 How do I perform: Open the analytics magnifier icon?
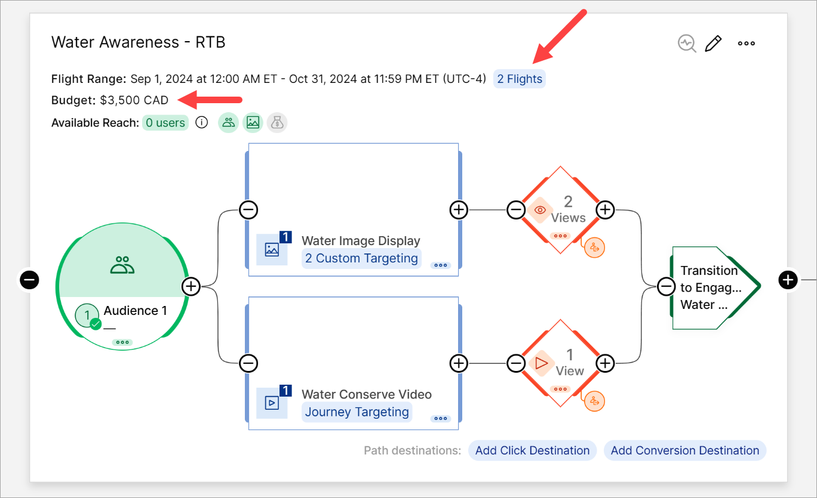[x=687, y=44]
